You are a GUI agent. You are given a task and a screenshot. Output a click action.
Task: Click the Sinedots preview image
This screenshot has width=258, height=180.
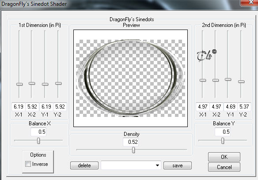pyautogui.click(x=130, y=78)
